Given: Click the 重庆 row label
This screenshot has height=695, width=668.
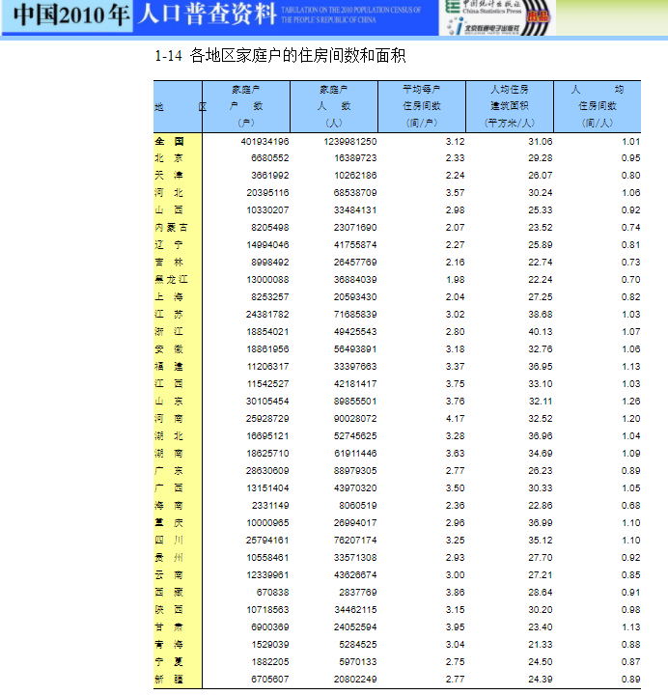Looking at the screenshot, I should (x=169, y=523).
